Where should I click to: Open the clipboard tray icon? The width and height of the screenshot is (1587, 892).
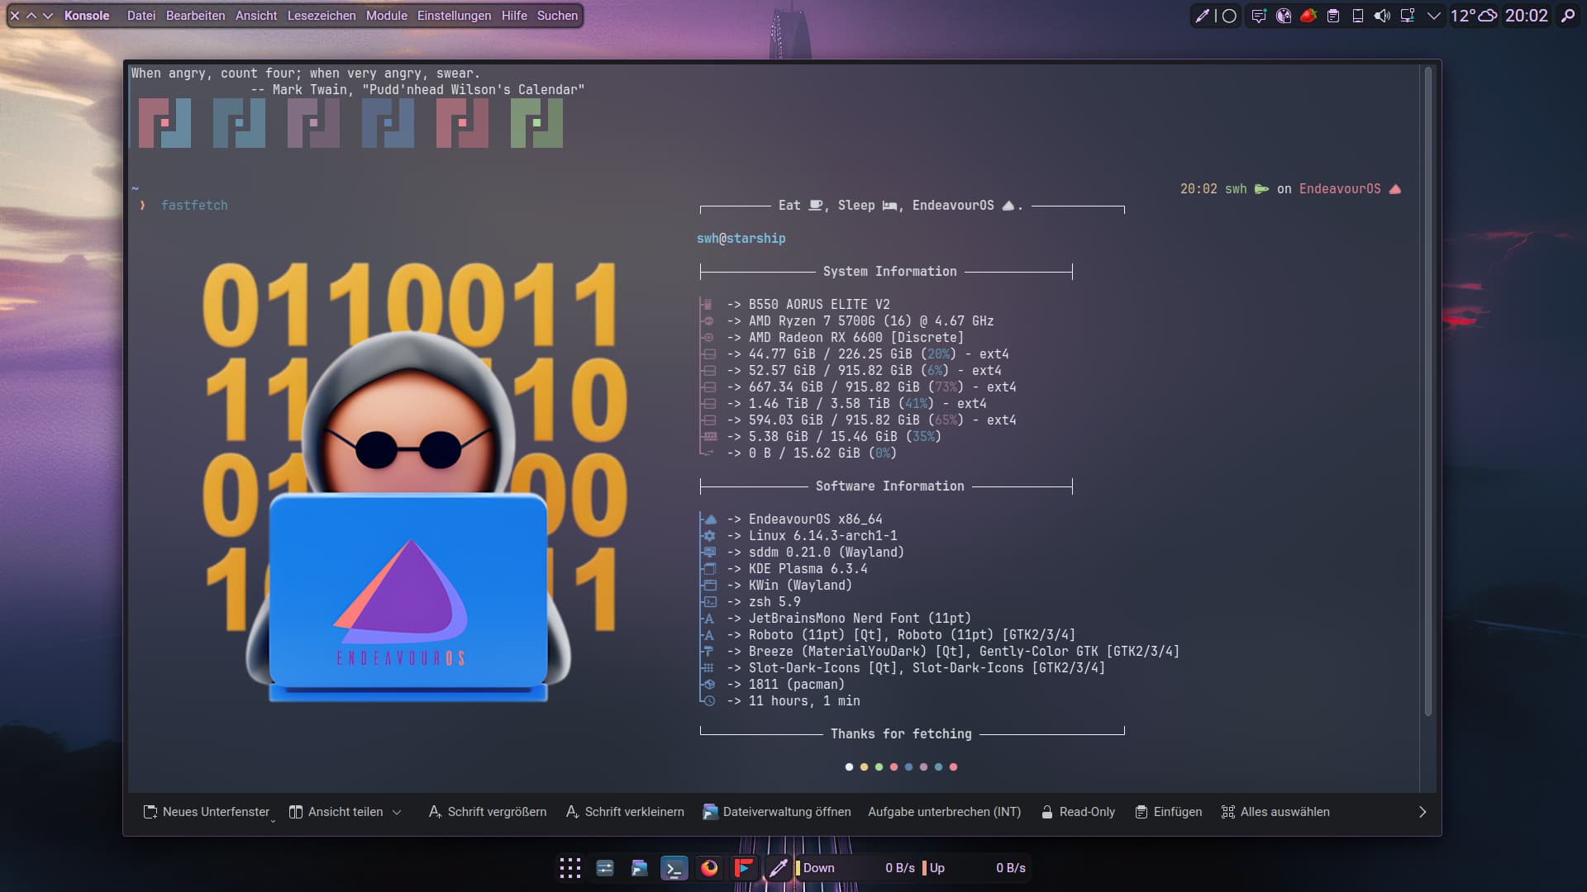click(1333, 16)
